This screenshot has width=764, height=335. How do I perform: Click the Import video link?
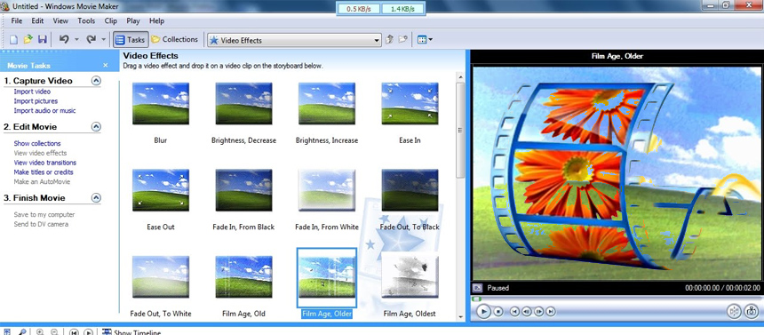(32, 92)
